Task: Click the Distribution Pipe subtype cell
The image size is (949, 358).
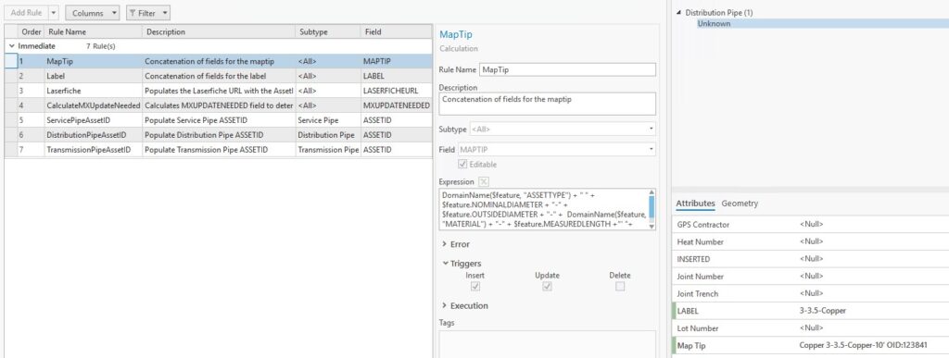Action: [328, 135]
